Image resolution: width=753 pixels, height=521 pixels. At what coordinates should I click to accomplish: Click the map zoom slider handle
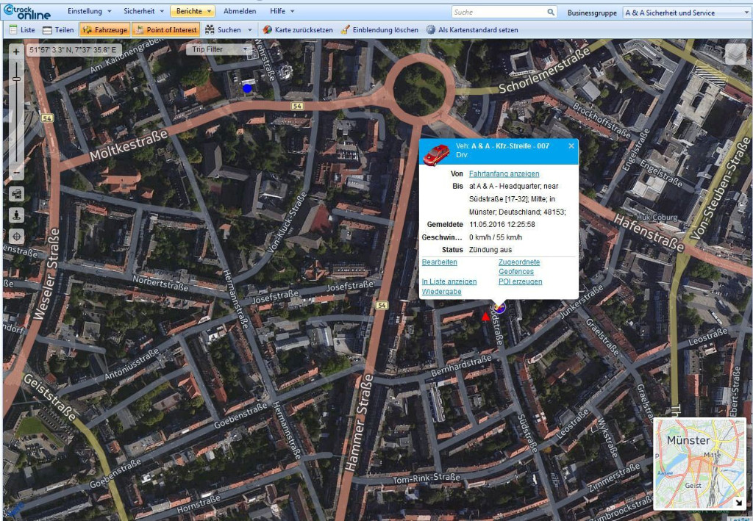pyautogui.click(x=16, y=79)
